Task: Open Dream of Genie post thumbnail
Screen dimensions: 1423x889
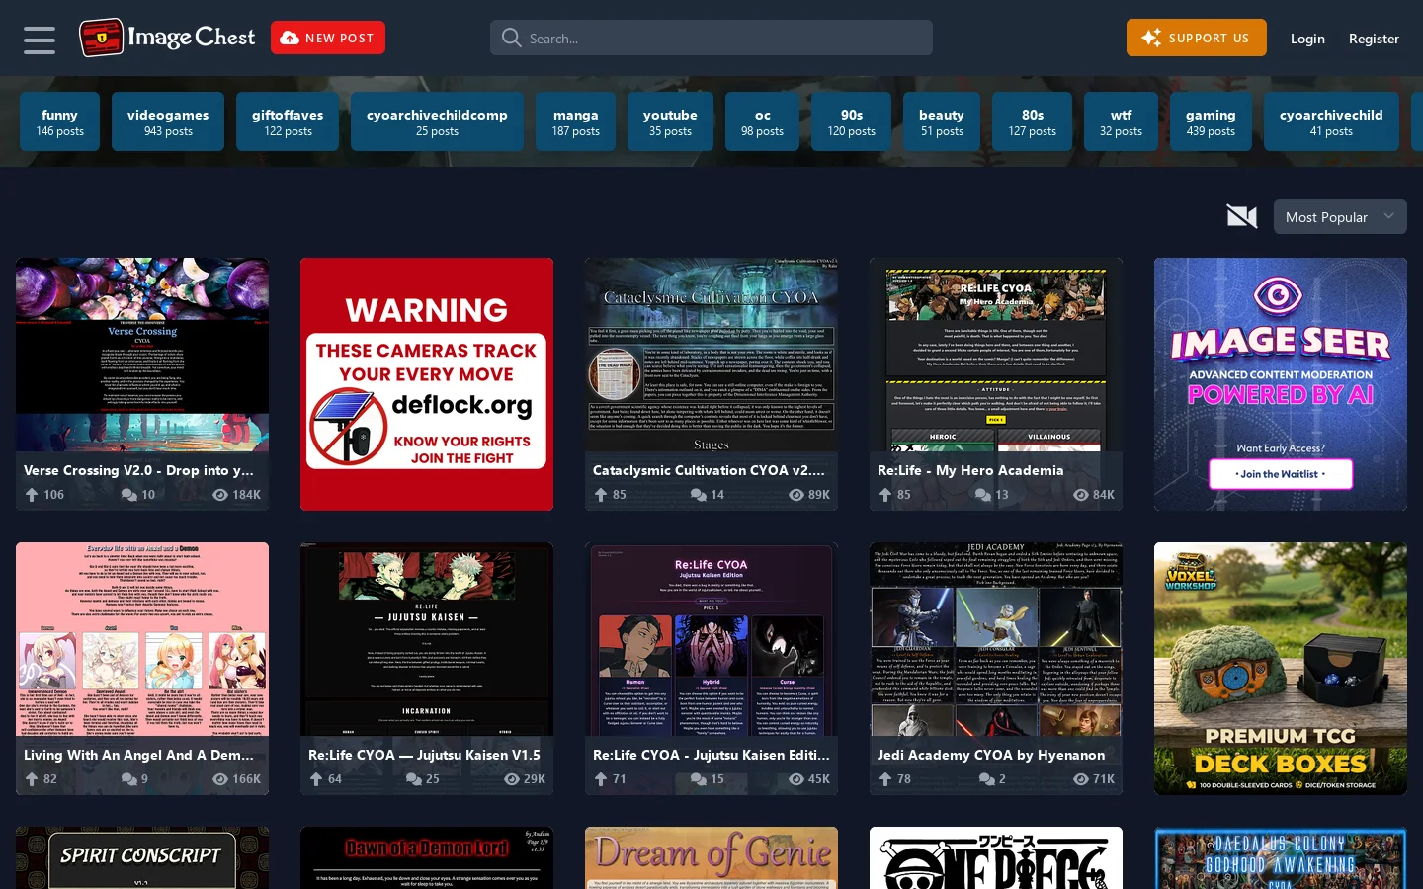Action: click(711, 857)
